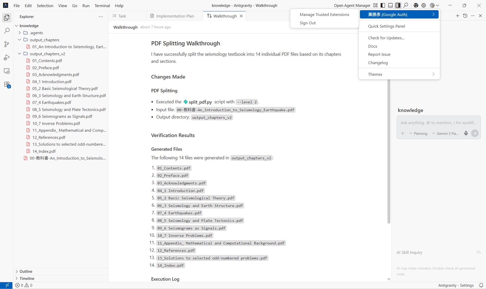Open the Search view in activity bar
This screenshot has width=486, height=289.
click(7, 31)
